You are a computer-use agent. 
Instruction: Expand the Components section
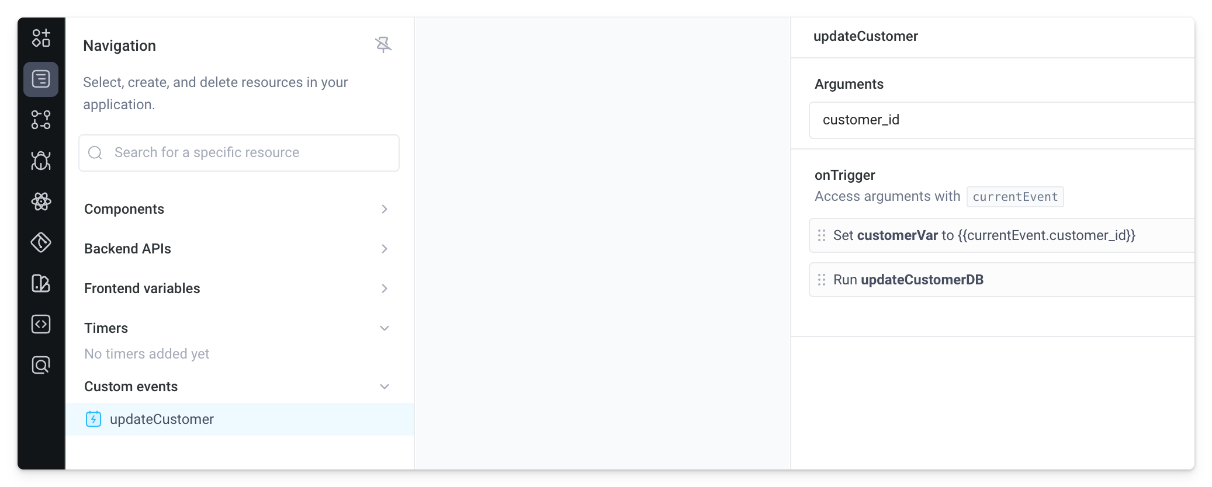(x=384, y=209)
